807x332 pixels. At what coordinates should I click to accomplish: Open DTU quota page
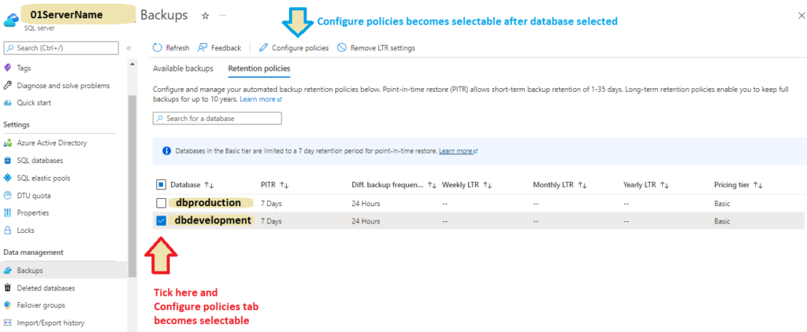pos(33,196)
